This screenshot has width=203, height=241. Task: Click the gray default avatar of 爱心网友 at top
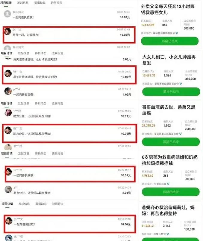[x=7, y=14]
